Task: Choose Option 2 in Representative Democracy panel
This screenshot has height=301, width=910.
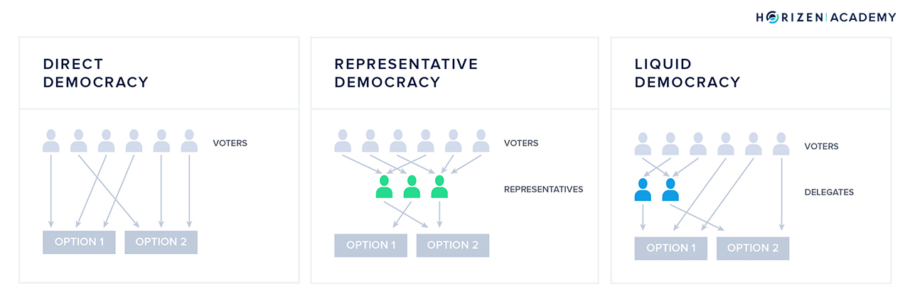Action: (x=453, y=245)
